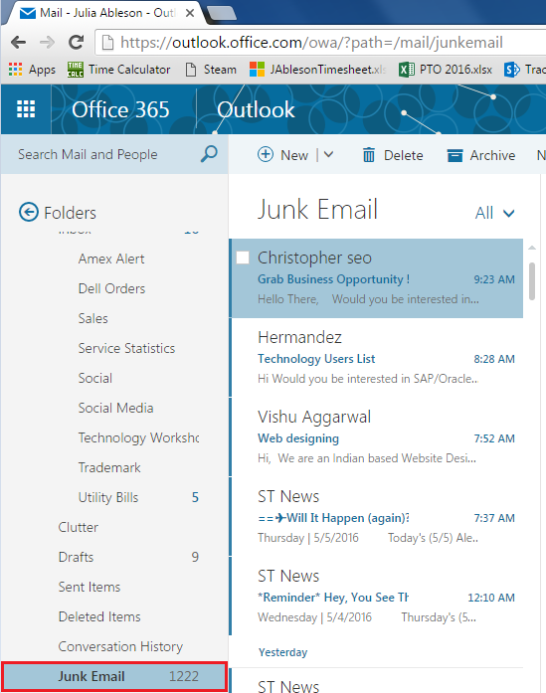Tick the checkbox for the Christopher seo email
This screenshot has height=693, width=546.
pos(243,258)
